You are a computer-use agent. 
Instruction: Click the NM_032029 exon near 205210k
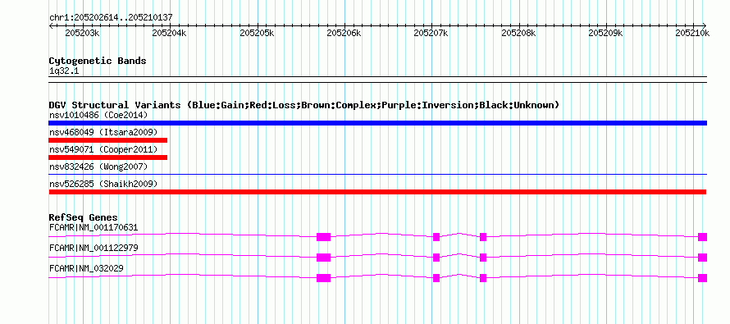pyautogui.click(x=703, y=278)
